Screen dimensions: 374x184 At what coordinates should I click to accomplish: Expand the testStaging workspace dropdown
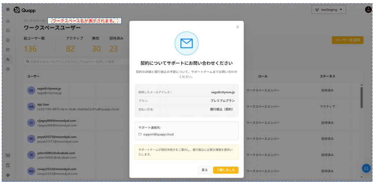[328, 10]
